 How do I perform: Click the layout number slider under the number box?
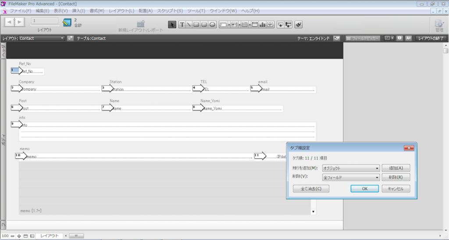pyautogui.click(x=45, y=25)
